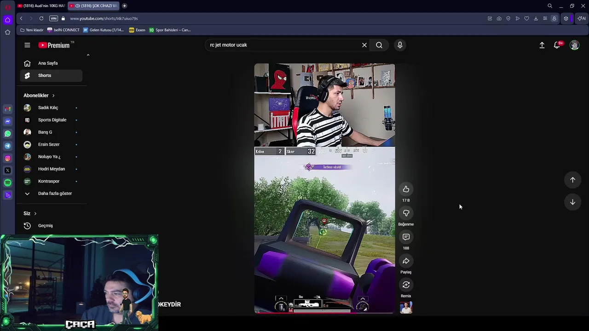
Task: Open Ana Sayfa in sidebar
Action: [x=51, y=63]
